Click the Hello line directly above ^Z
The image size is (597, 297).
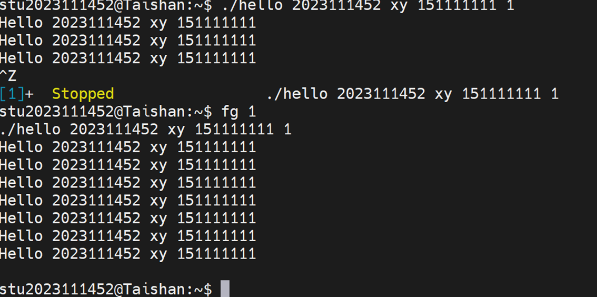[128, 58]
